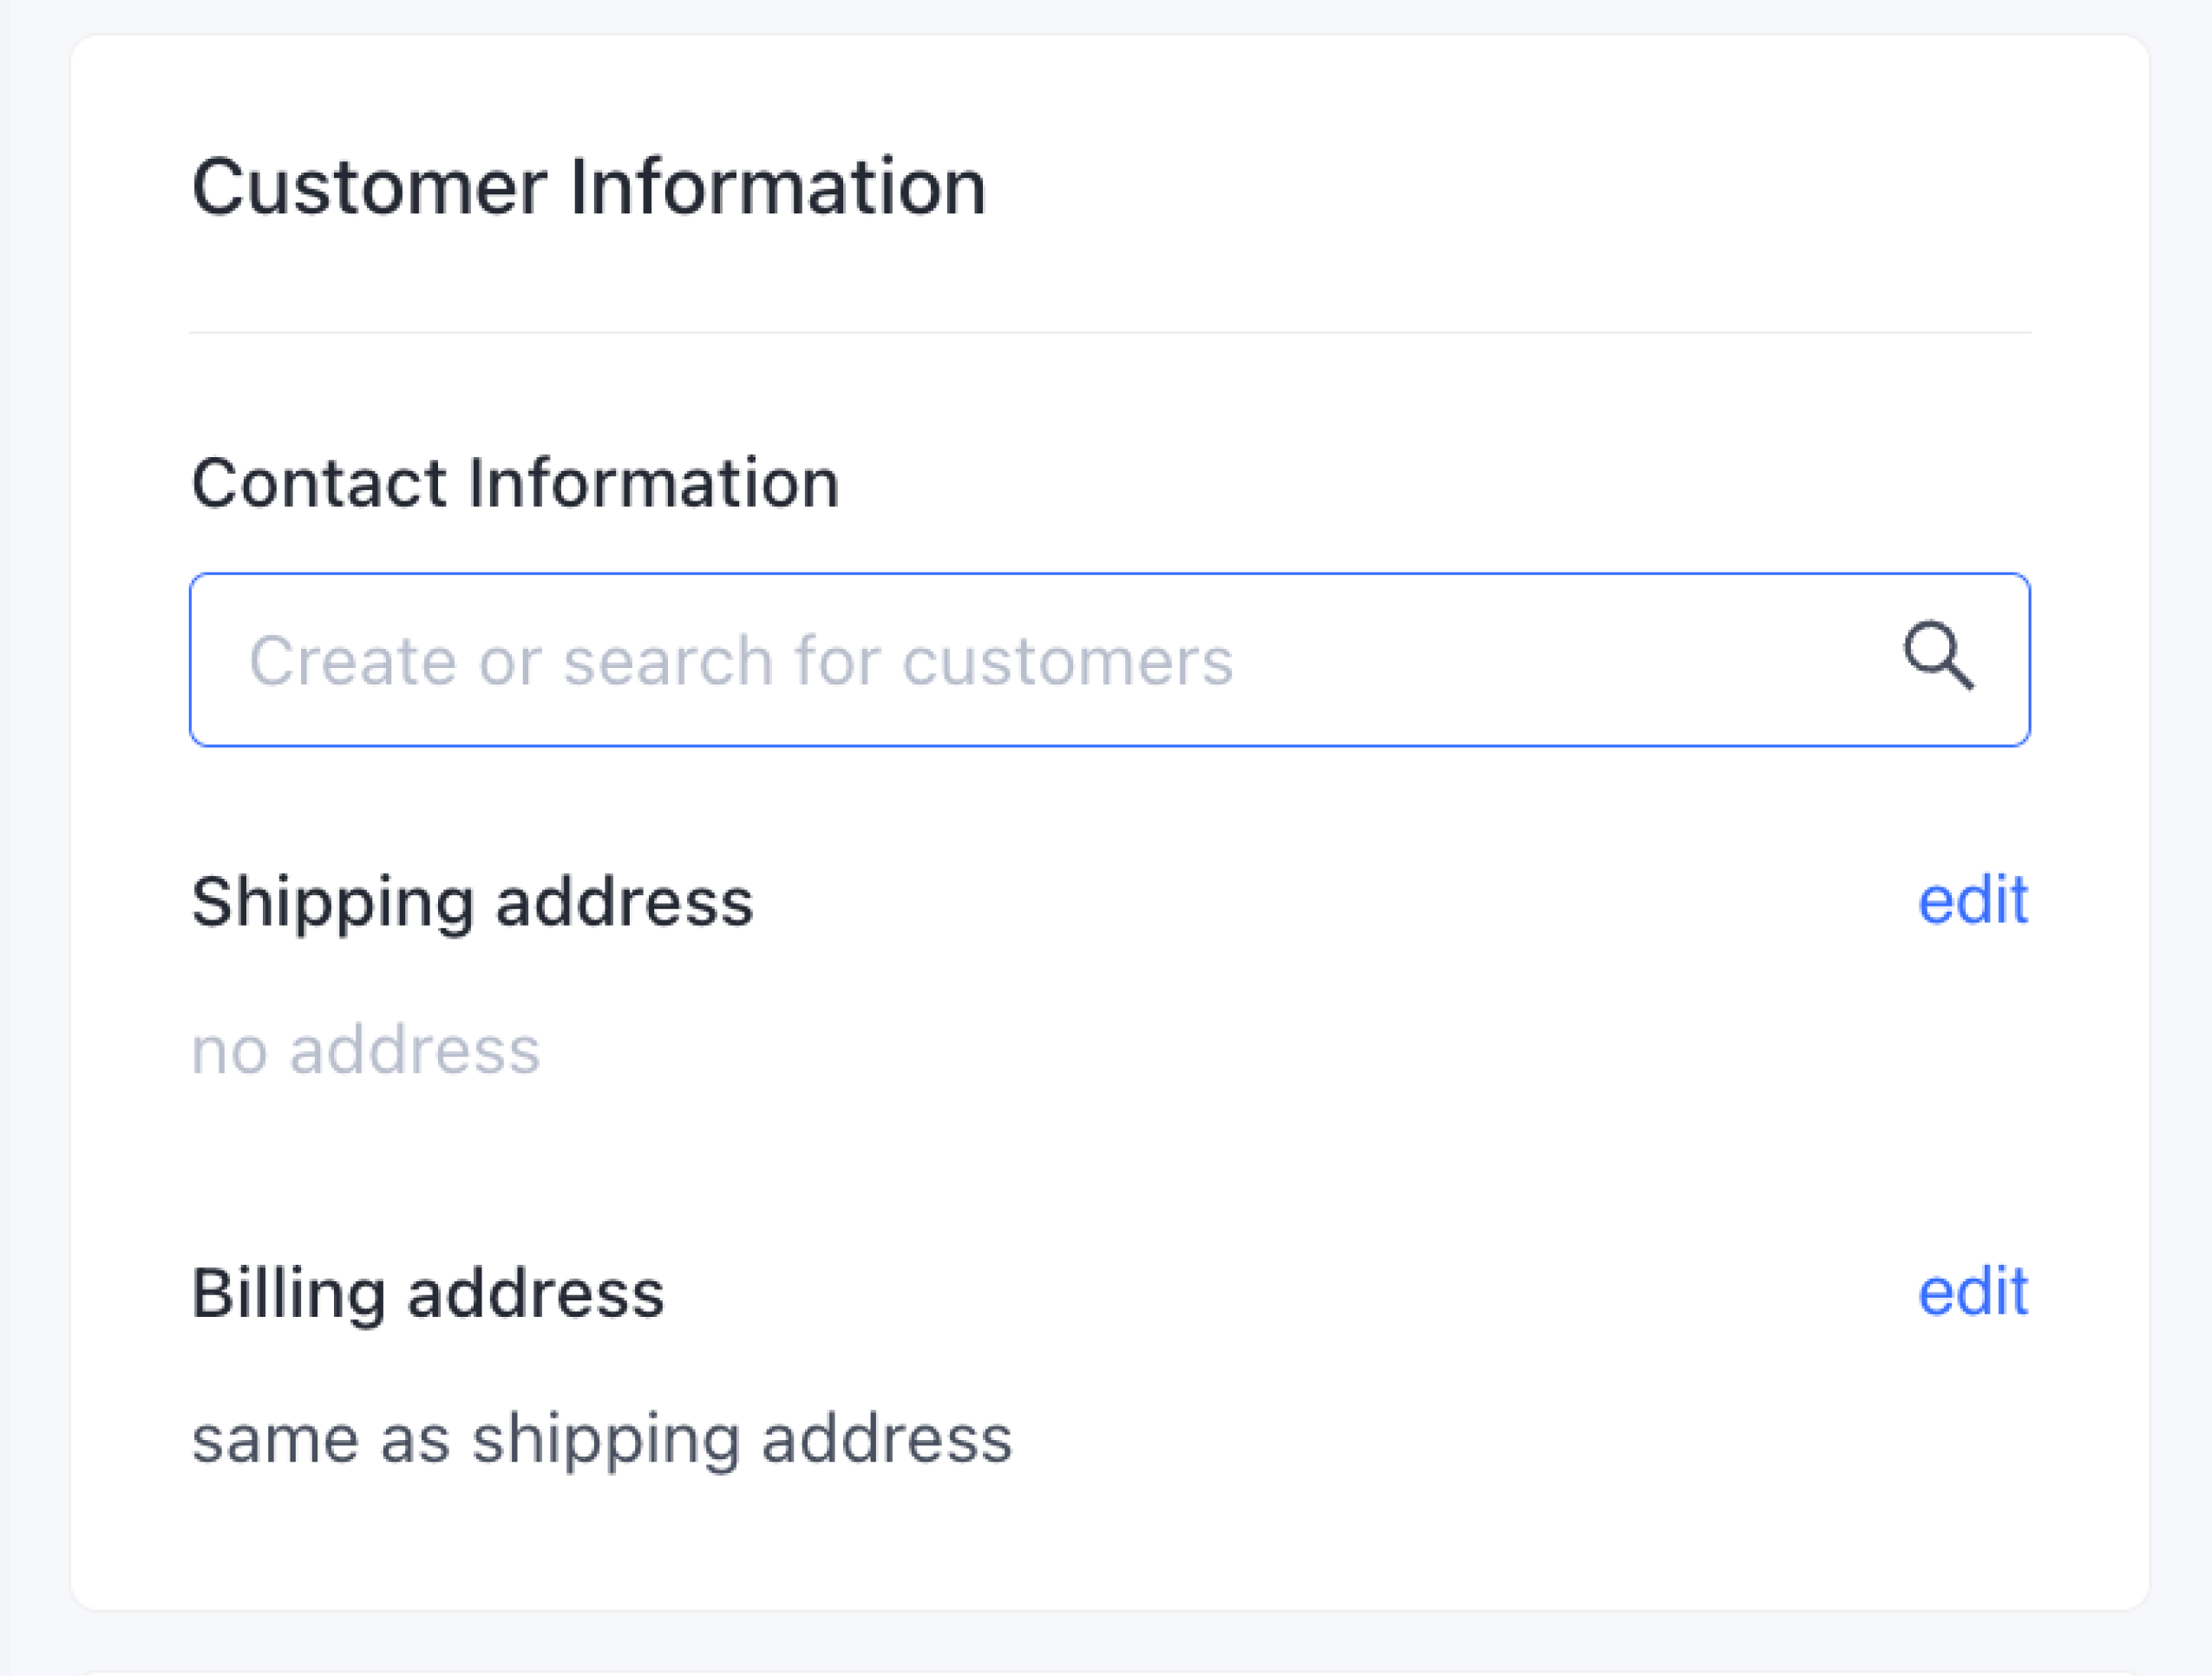Screen dimensions: 2212x1676
Task: Click the divider below Customer Information
Action: click(1109, 332)
